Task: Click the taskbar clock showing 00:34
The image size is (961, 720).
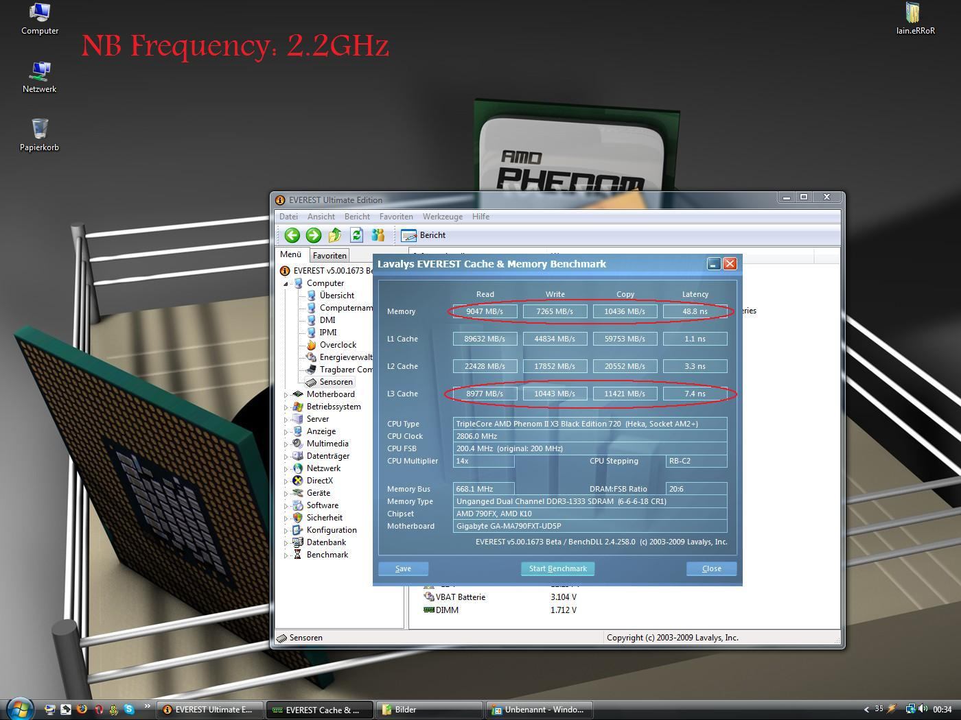Action: (x=942, y=710)
